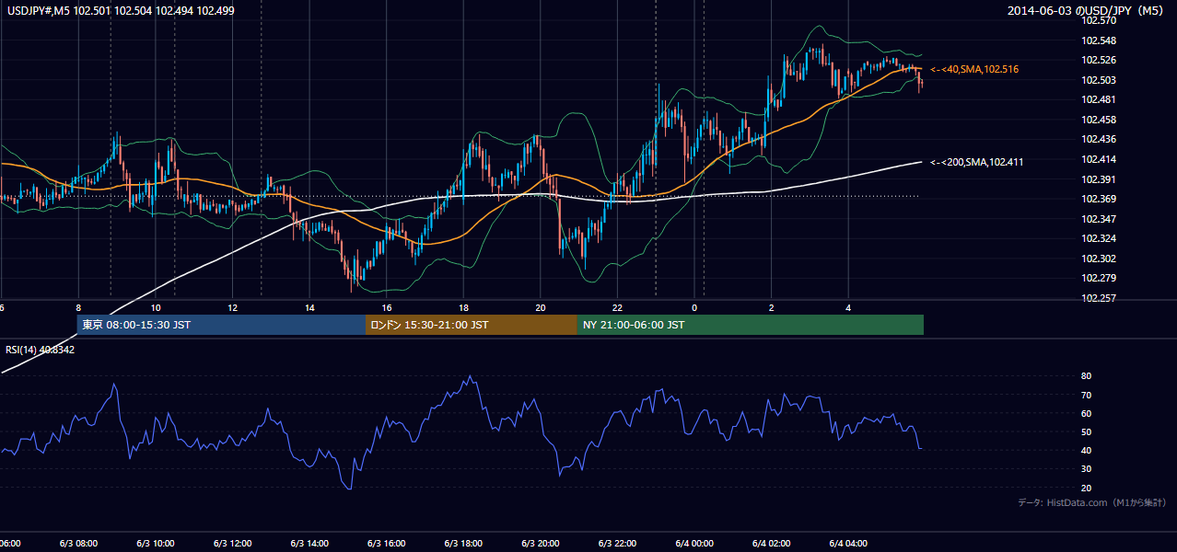This screenshot has height=552, width=1177.
Task: Click the 102.503 price axis label
Action: click(x=1097, y=80)
